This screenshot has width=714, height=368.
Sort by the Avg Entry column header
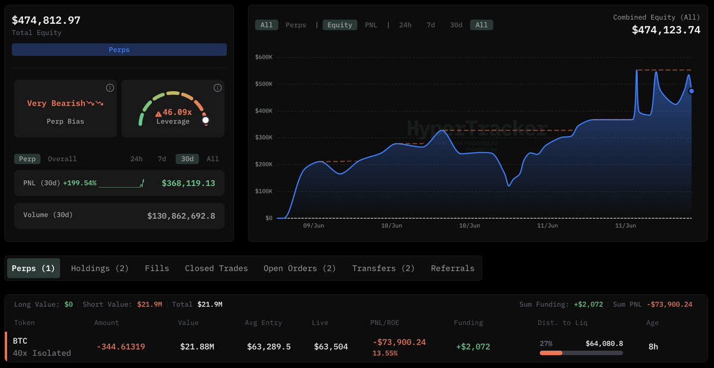(264, 323)
